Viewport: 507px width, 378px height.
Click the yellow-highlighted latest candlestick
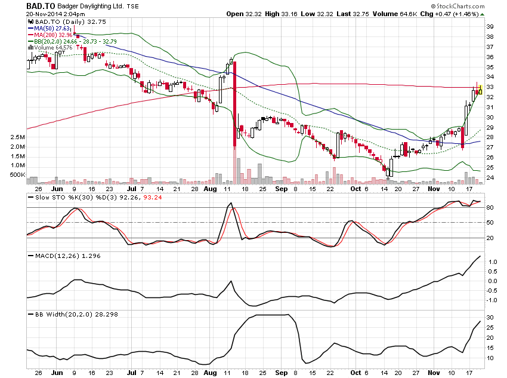point(481,90)
